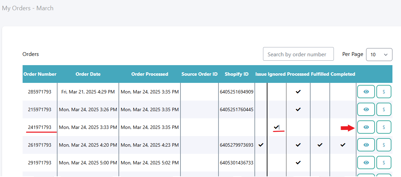Click order date Fri, Mar 21, 2025 4:29 PM
Screen dimensions: 401x177
click(x=88, y=92)
